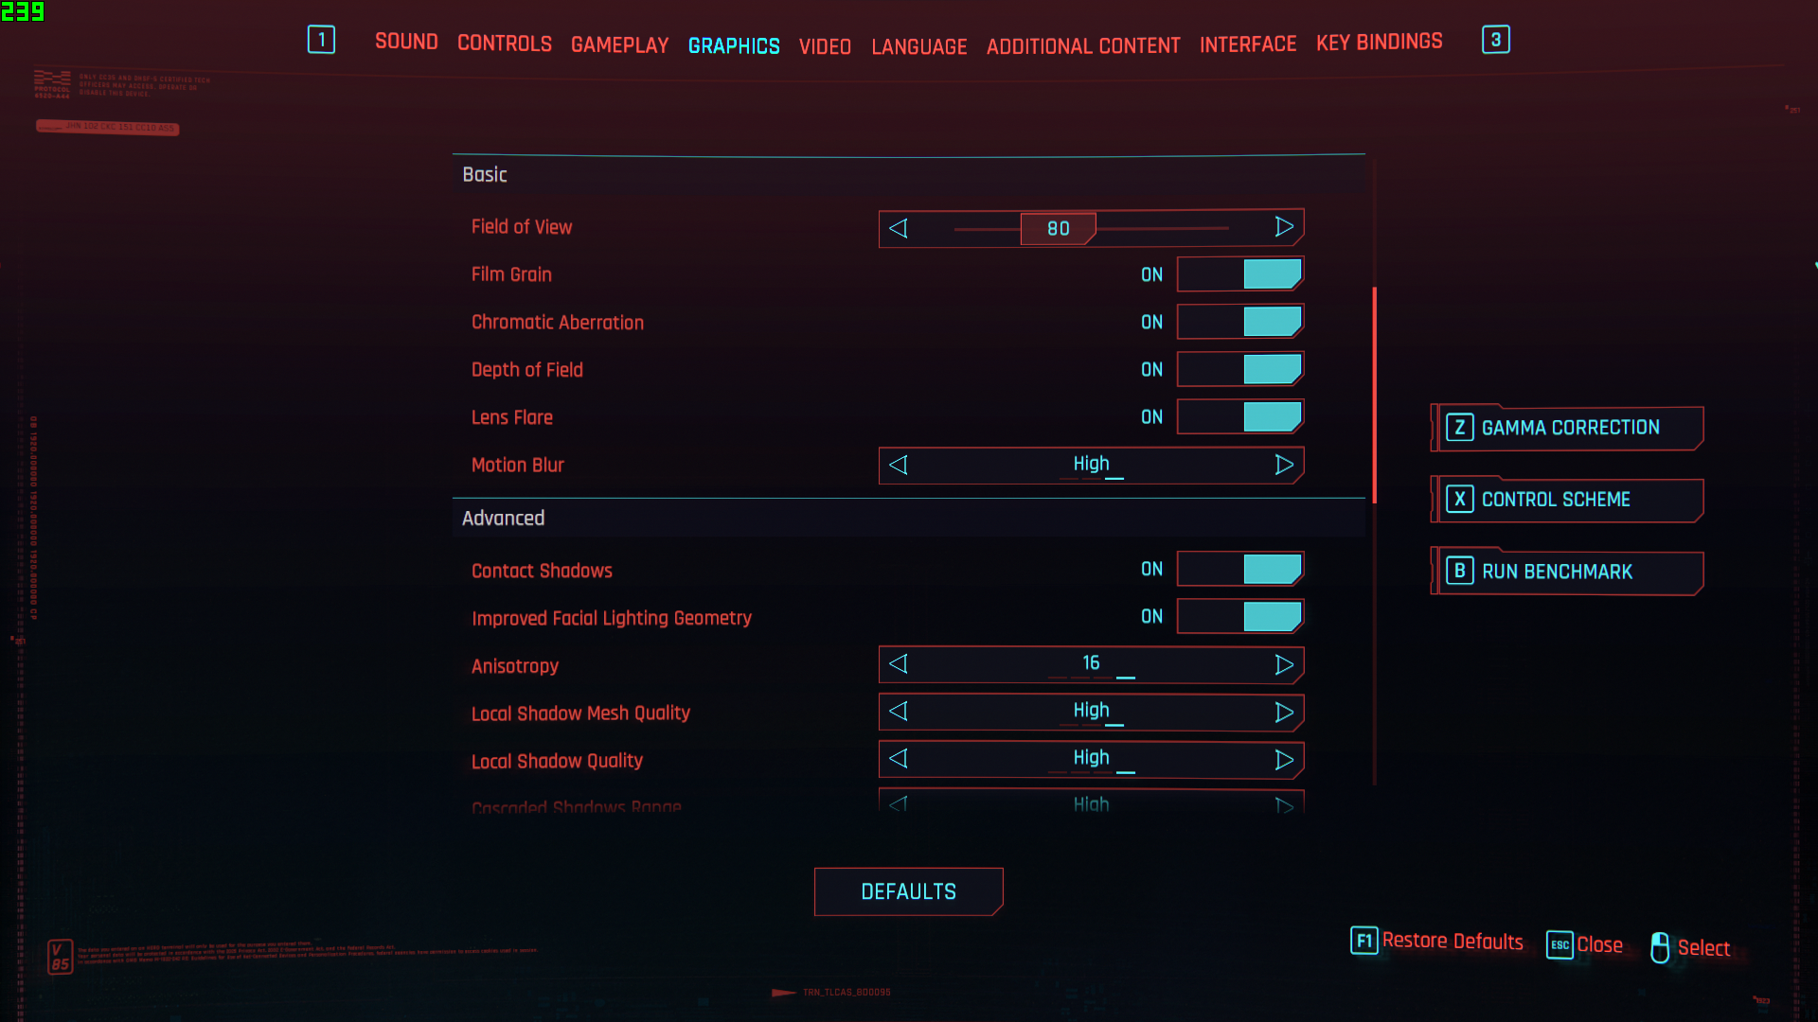Click the B key icon for Run Benchmark

click(x=1459, y=572)
